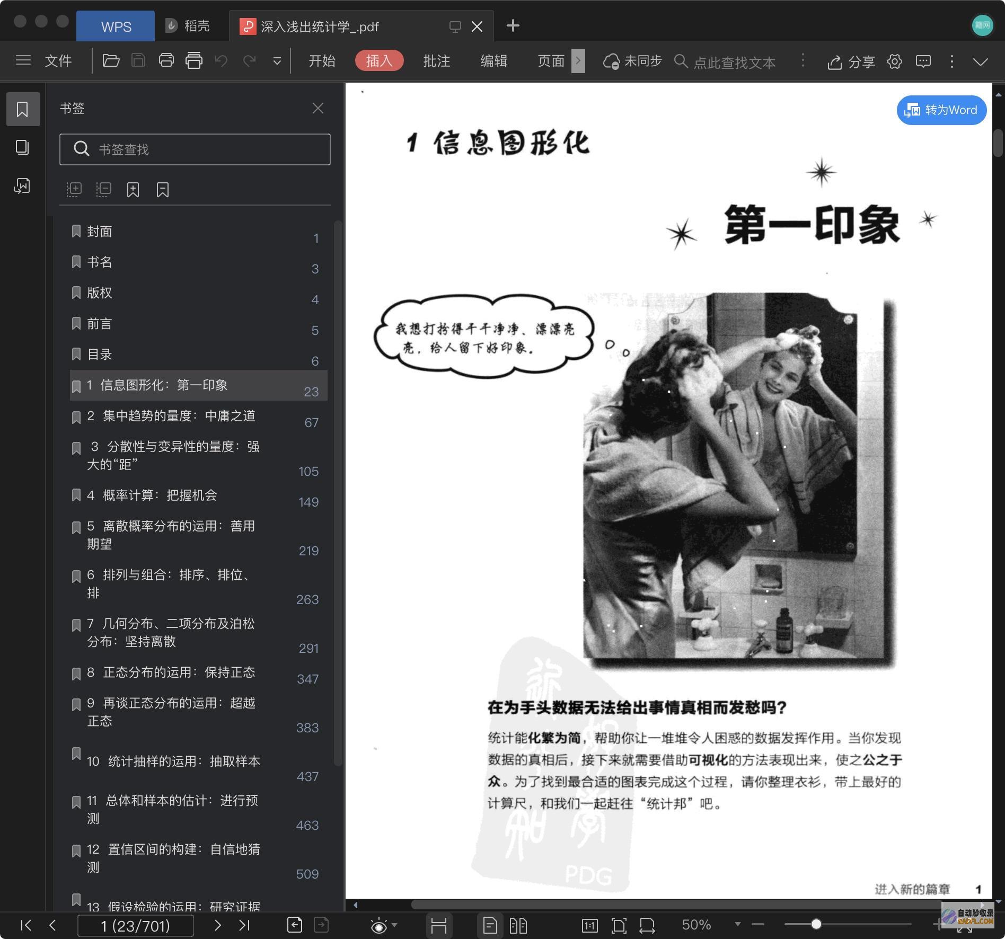This screenshot has width=1005, height=939.
Task: Click the page number field 1 (23/701)
Action: tap(136, 926)
